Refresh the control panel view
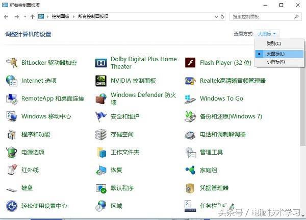This screenshot has width=306, height=220. click(222, 17)
